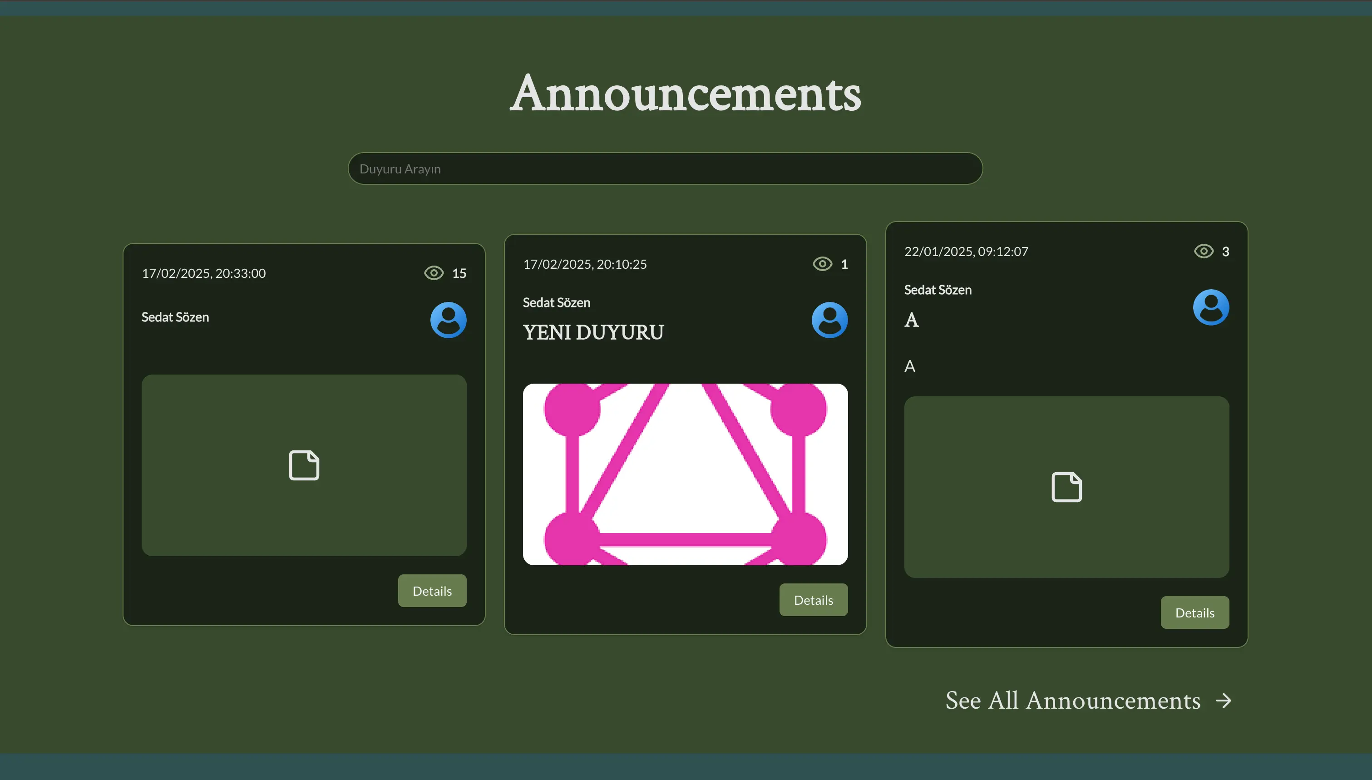Click the eye views icon showing 1

click(823, 264)
